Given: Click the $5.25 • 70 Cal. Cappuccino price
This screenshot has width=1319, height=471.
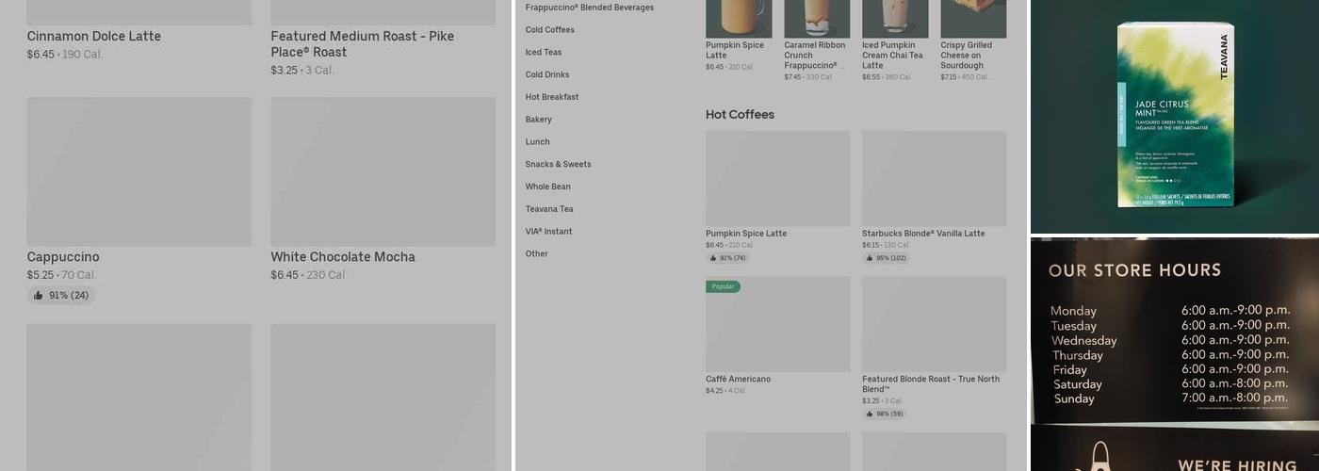Looking at the screenshot, I should coord(61,275).
